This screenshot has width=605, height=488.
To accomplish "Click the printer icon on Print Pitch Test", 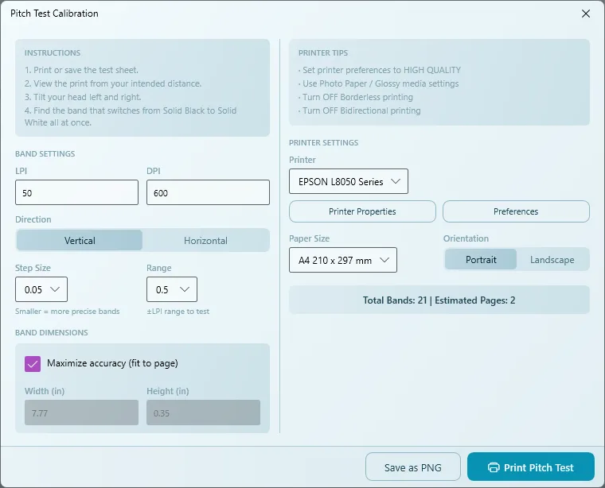I will 494,467.
